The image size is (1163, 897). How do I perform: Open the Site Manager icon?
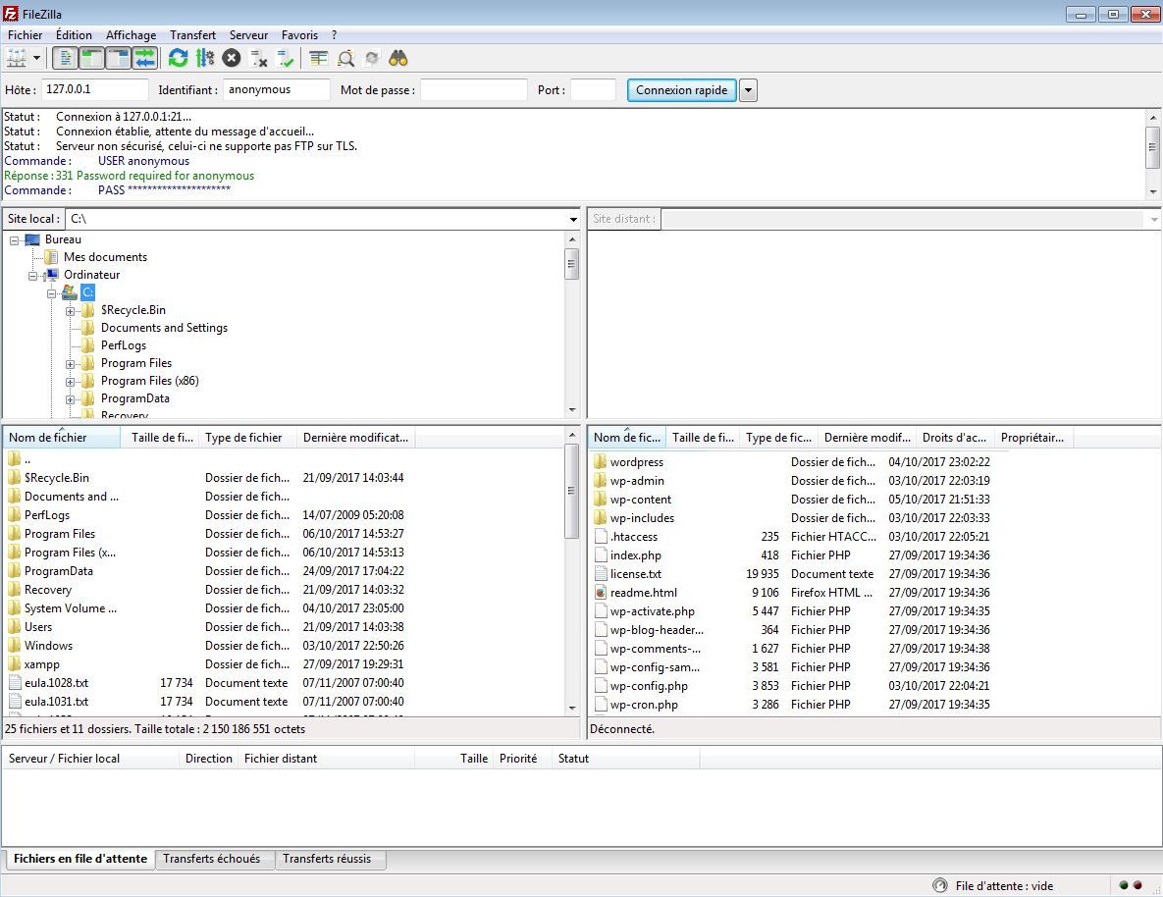[17, 58]
